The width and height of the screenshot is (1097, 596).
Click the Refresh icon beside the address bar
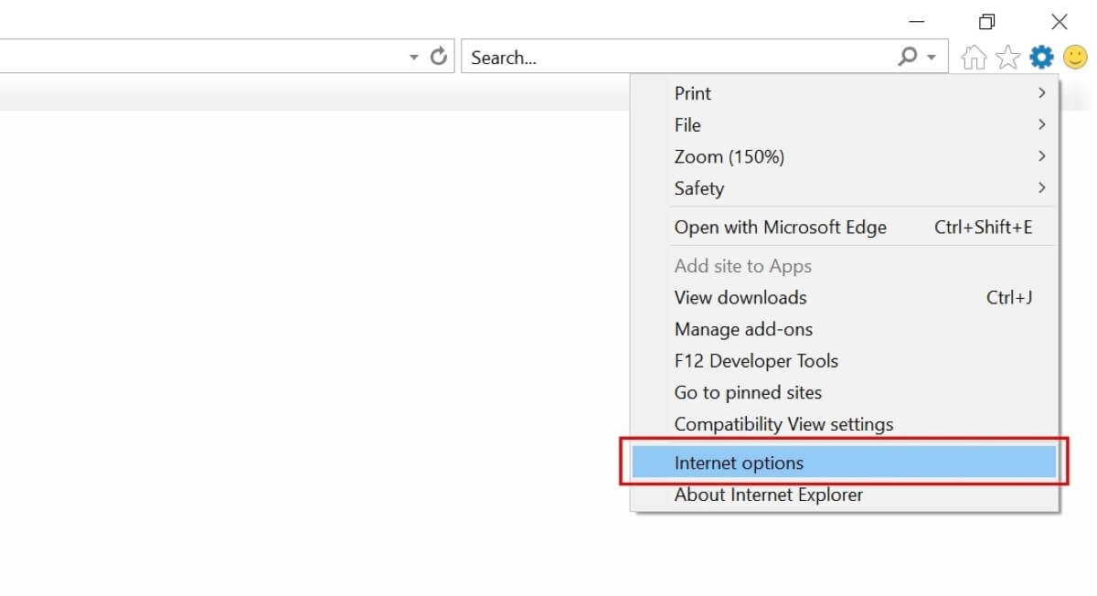(439, 55)
